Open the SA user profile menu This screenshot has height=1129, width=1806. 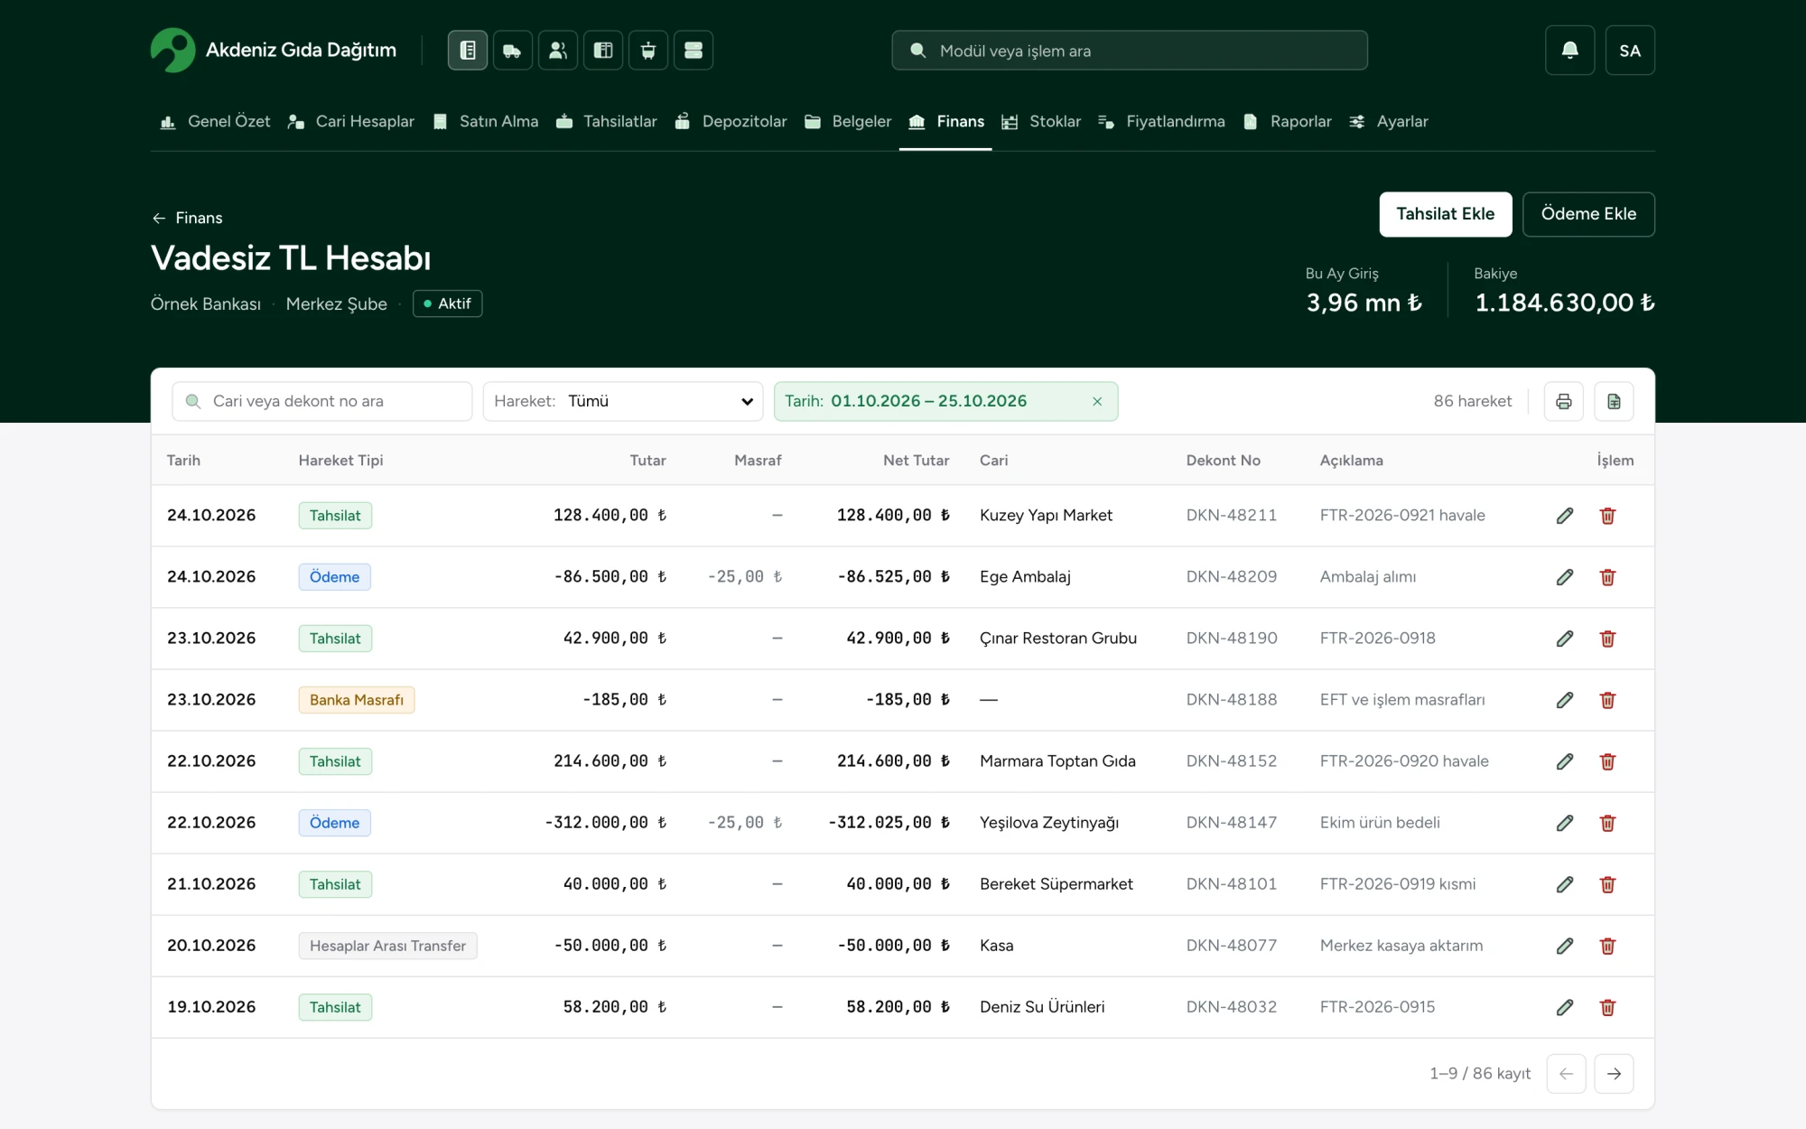pyautogui.click(x=1630, y=51)
